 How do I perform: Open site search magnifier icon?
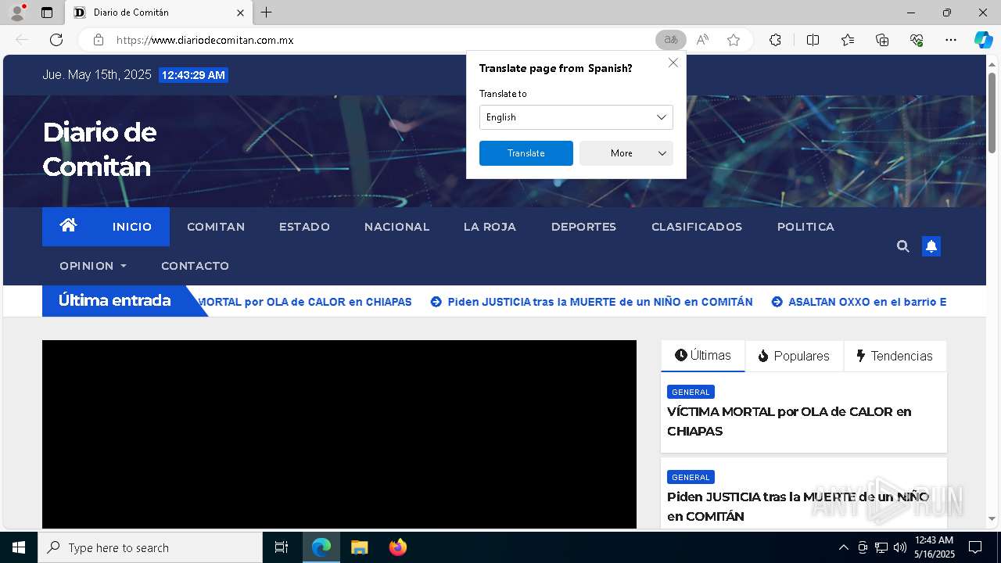(x=902, y=246)
